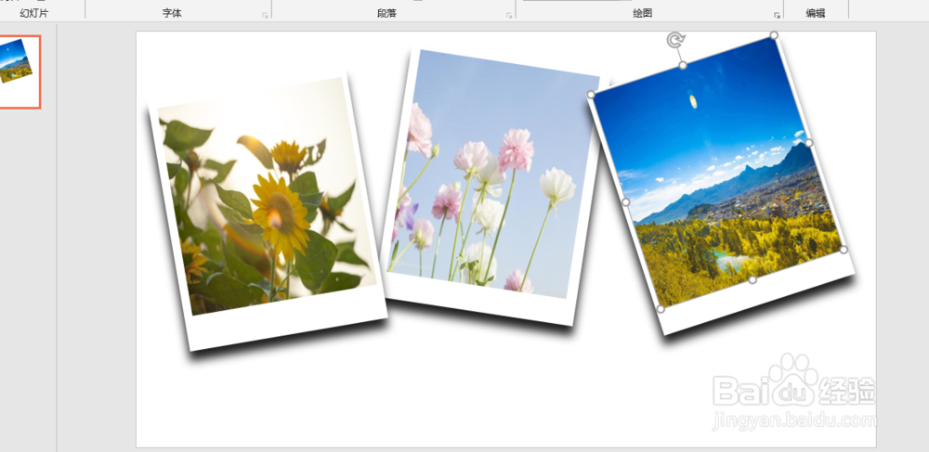
Task: Click the top-middle sizing handle of landscape photo
Action: [x=683, y=65]
